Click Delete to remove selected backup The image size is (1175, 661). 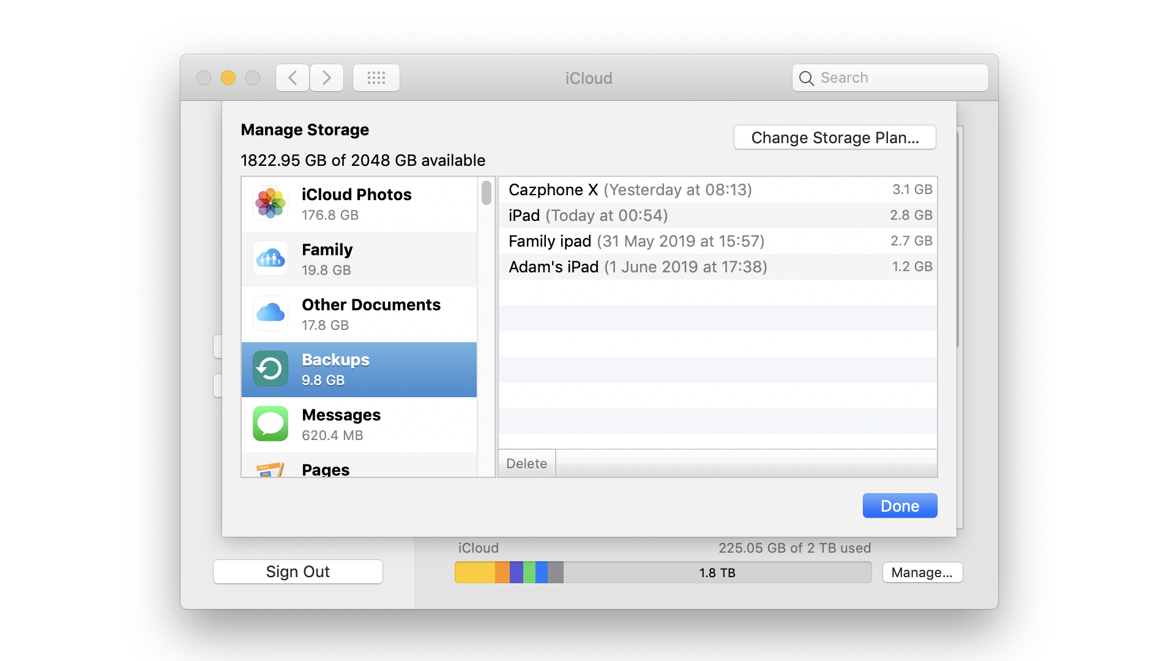(526, 463)
